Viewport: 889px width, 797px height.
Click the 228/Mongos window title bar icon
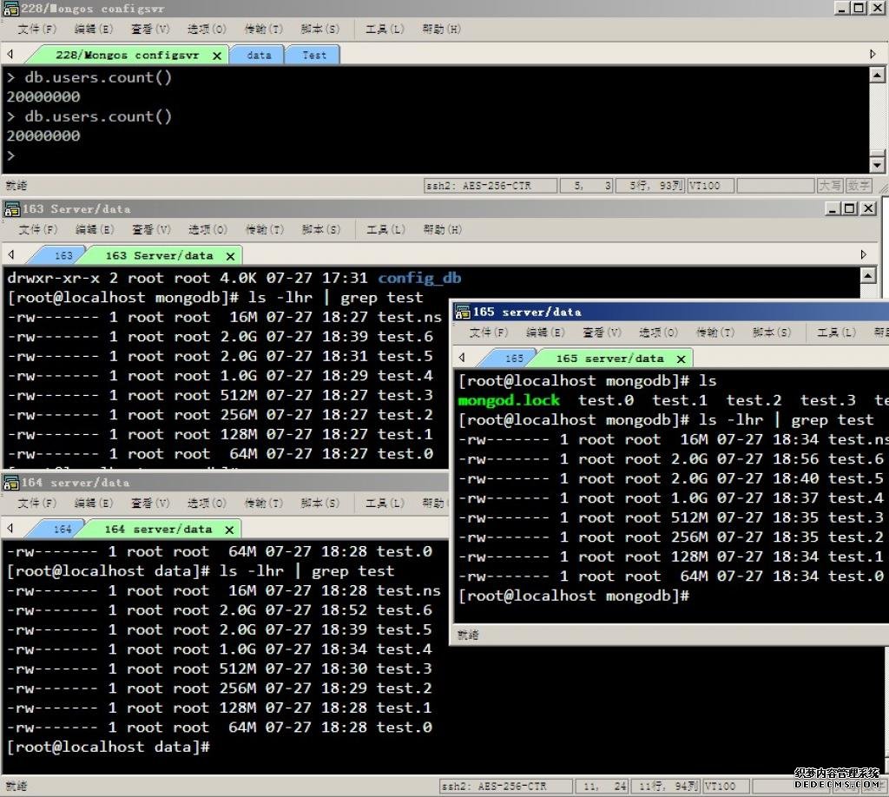[x=11, y=8]
